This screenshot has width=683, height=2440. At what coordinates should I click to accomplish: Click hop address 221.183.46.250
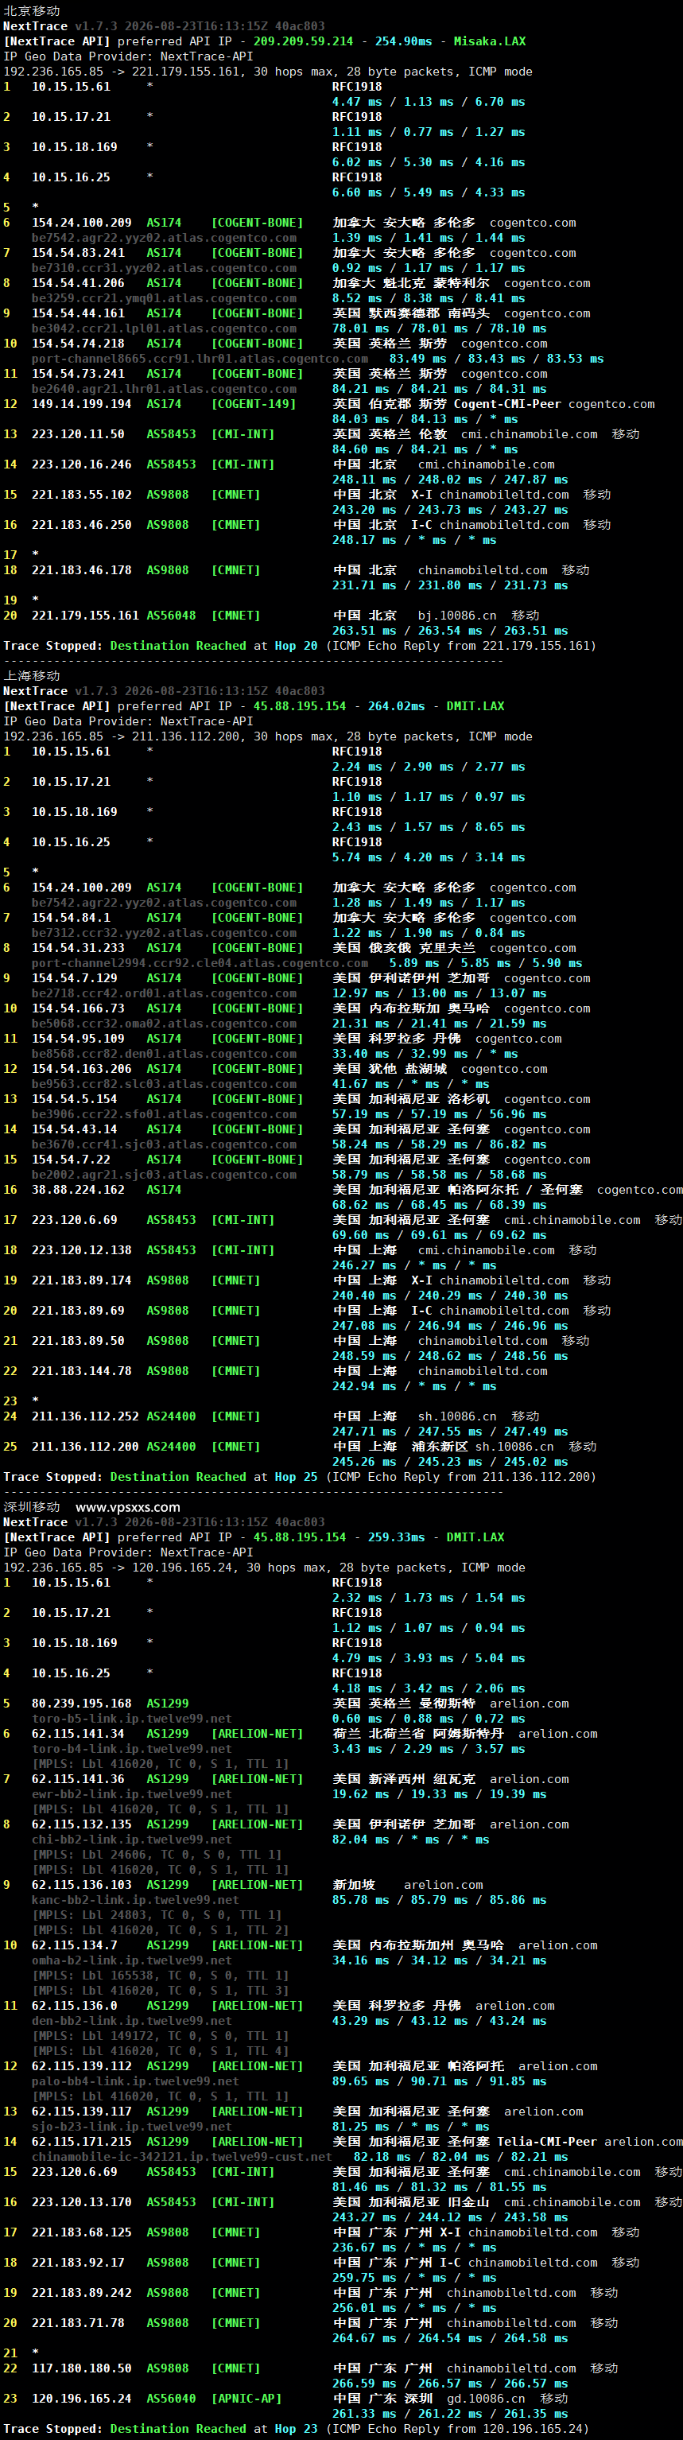(x=81, y=525)
